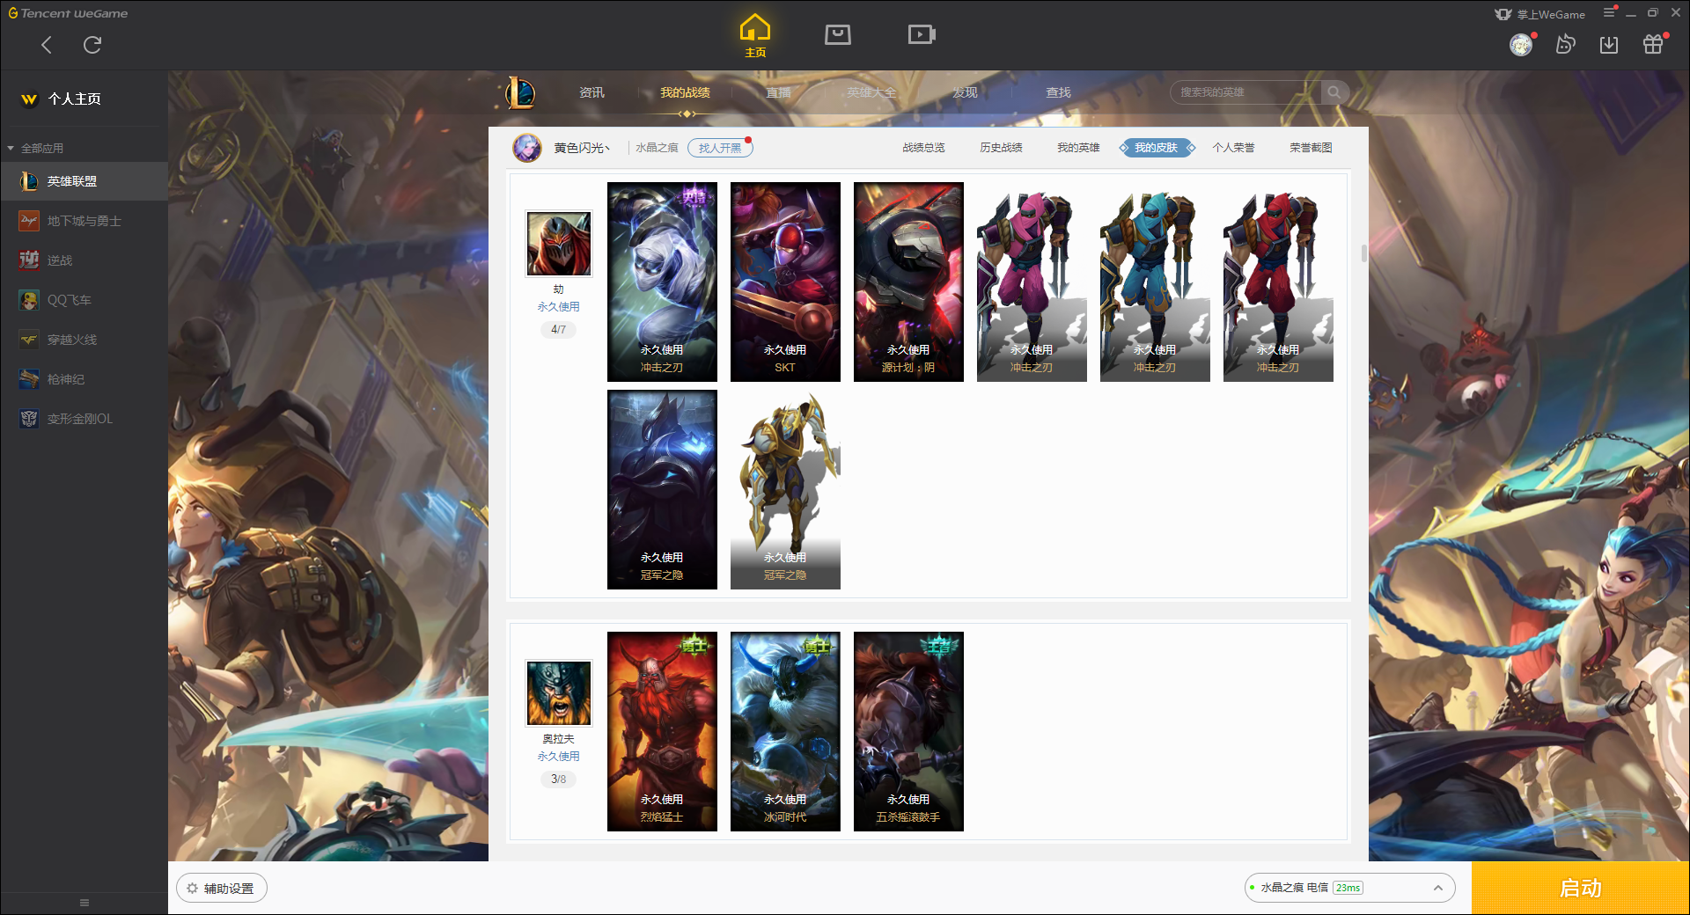Open the dark 冠军之隐 splash skin
1690x915 pixels.
pos(662,489)
